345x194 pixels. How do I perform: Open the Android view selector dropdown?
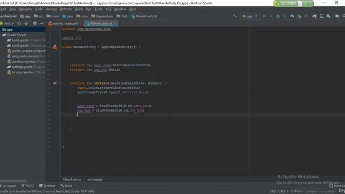[7, 23]
